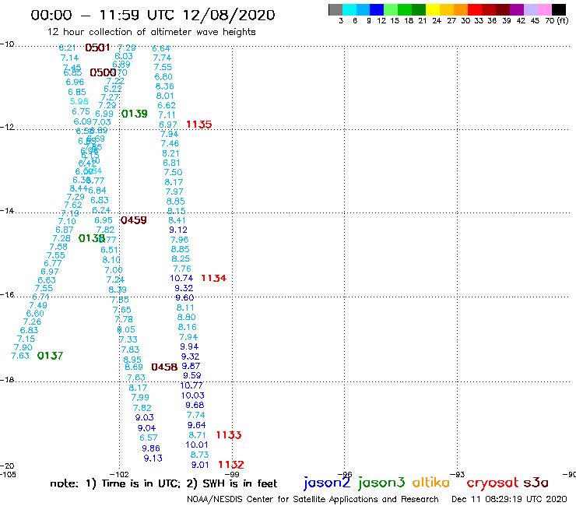Select the 6.57 wave height value
The width and height of the screenshot is (576, 506).
click(x=149, y=438)
